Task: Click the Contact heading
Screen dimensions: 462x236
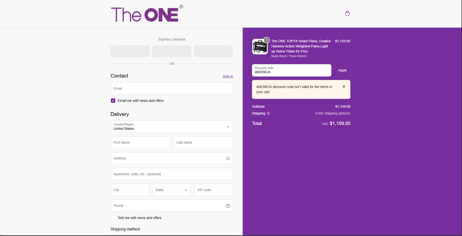Action: [x=119, y=76]
